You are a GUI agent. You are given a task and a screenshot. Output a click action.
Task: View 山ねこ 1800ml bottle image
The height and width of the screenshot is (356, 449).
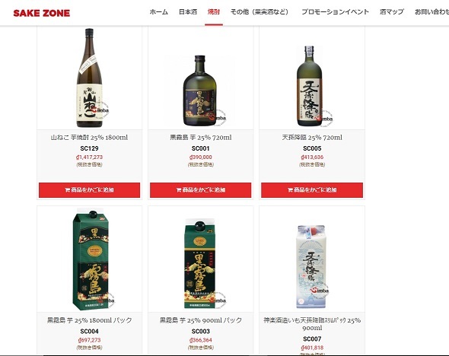pyautogui.click(x=89, y=78)
